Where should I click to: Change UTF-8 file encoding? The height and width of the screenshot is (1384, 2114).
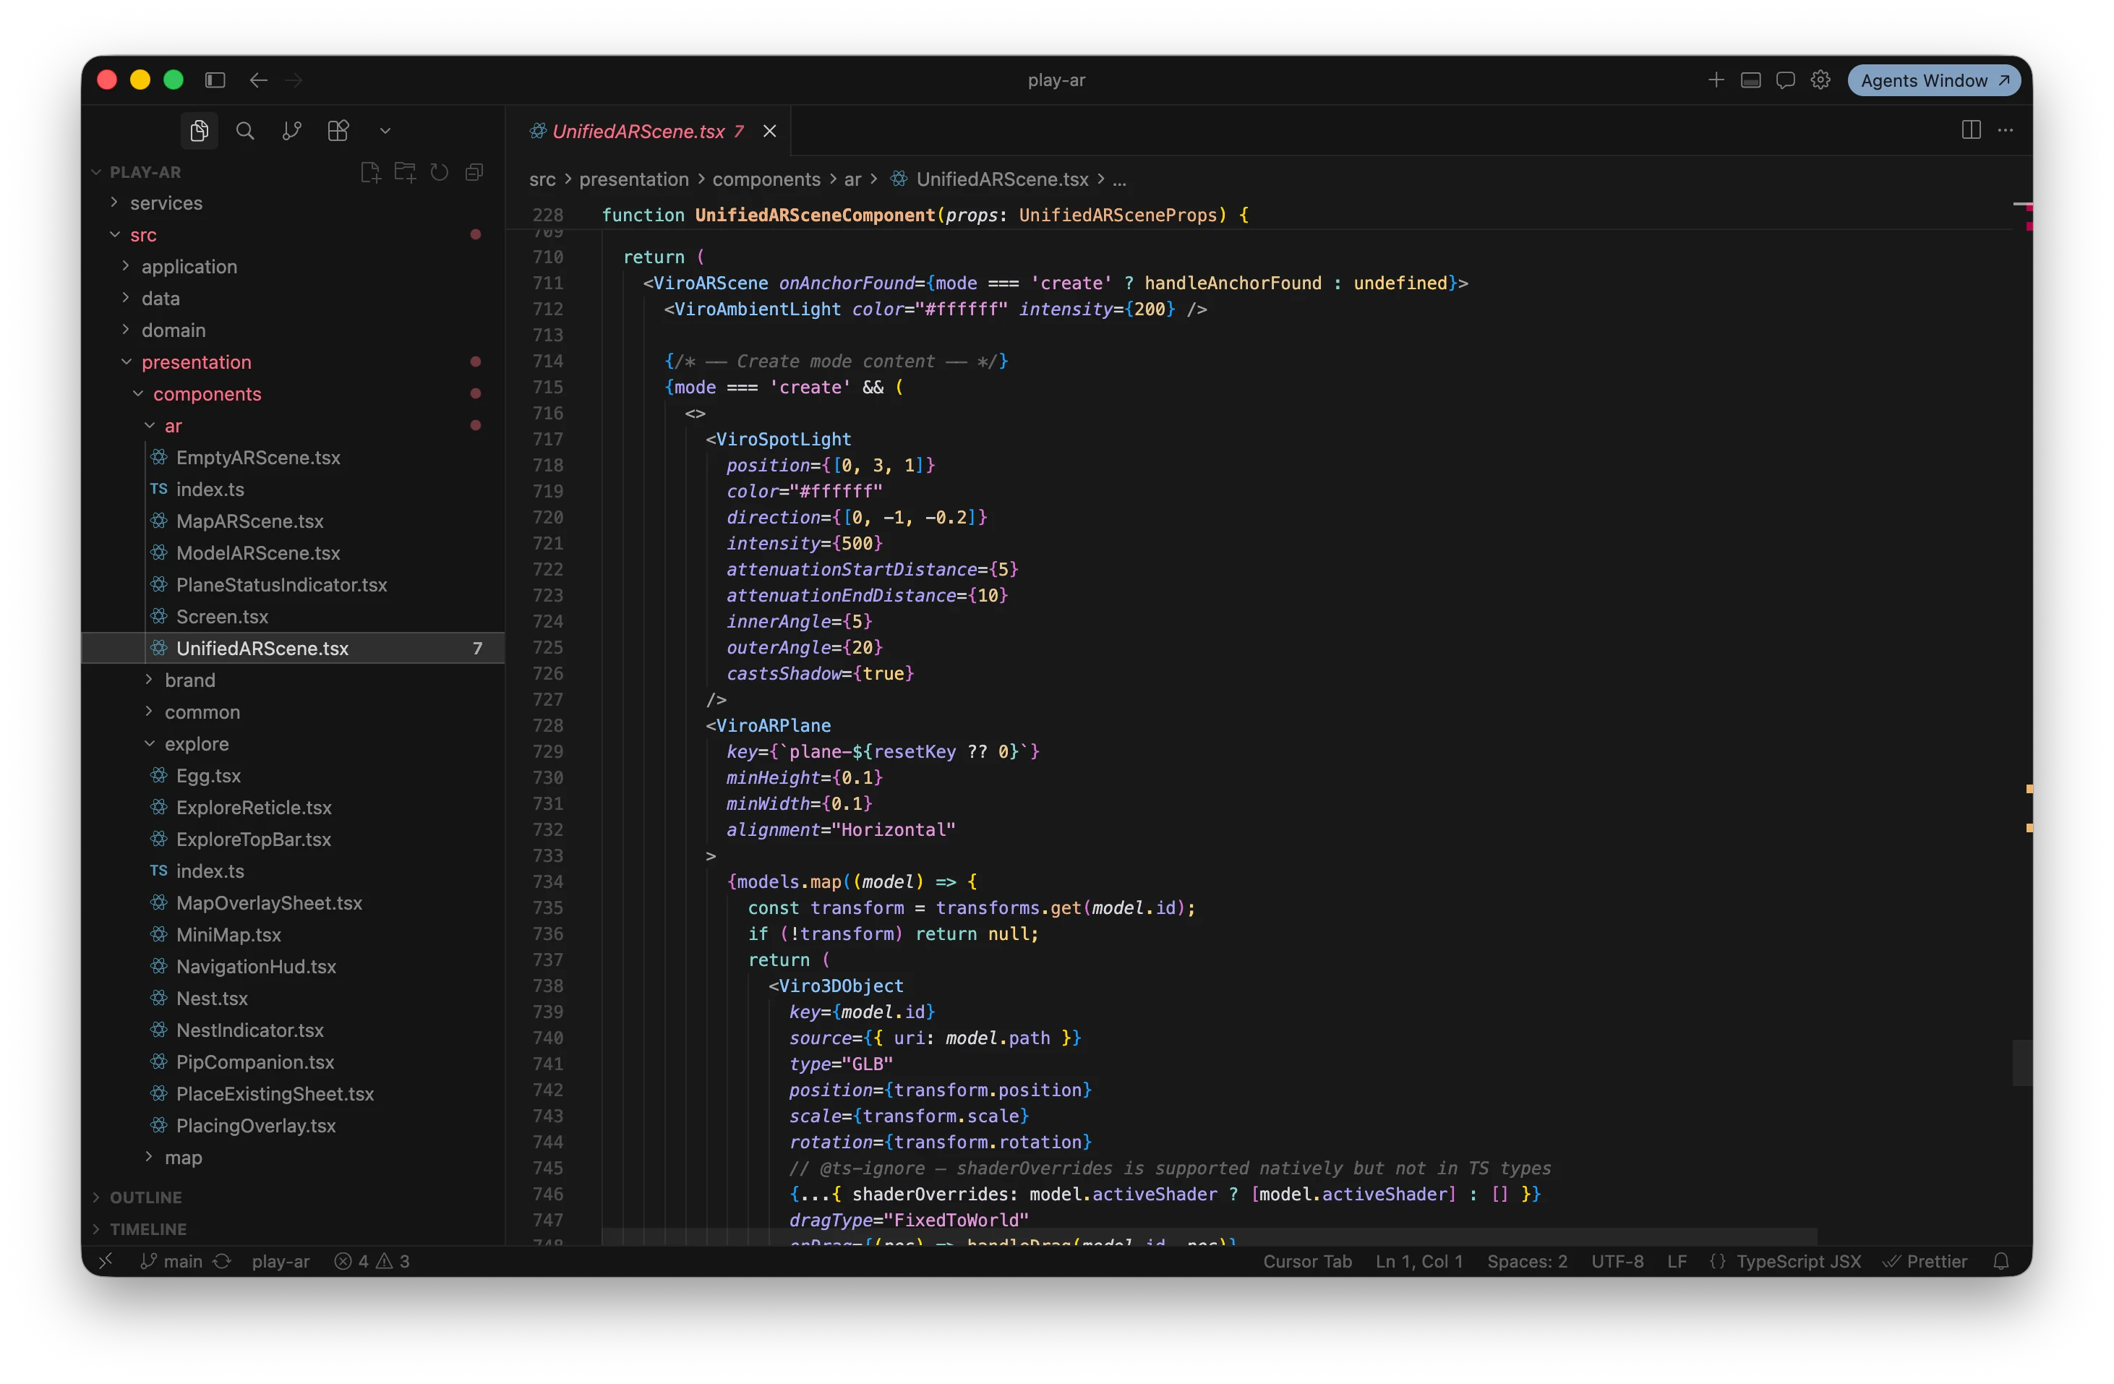click(1617, 1261)
